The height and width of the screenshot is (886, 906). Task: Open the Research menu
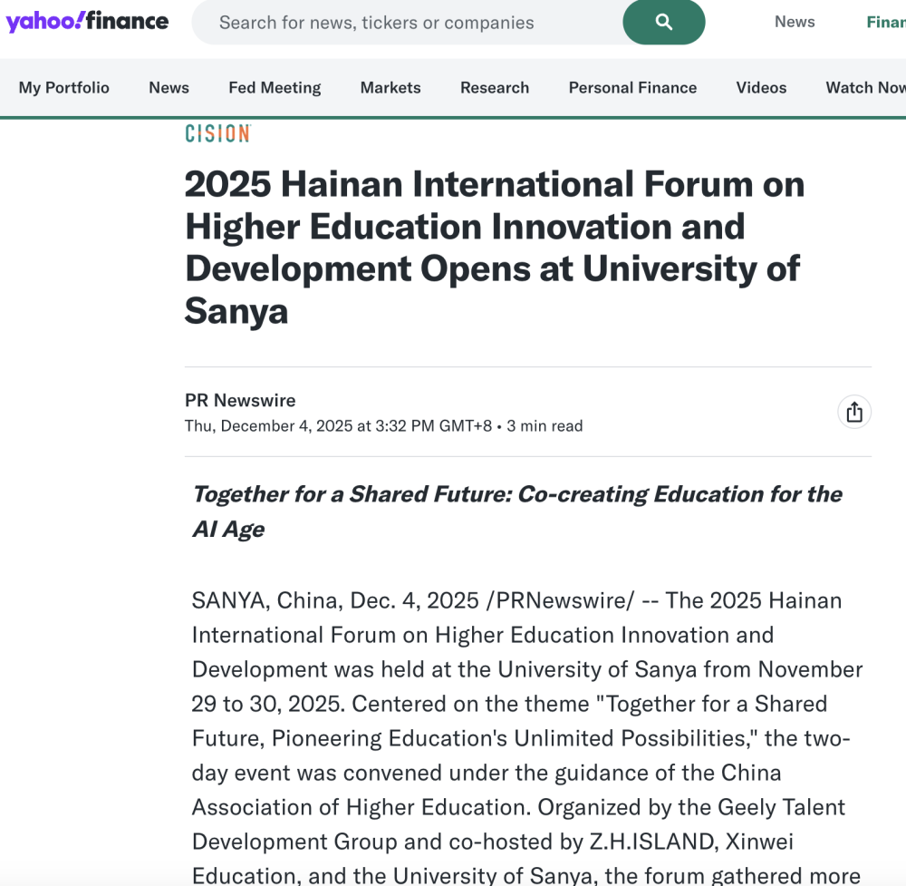tap(495, 88)
